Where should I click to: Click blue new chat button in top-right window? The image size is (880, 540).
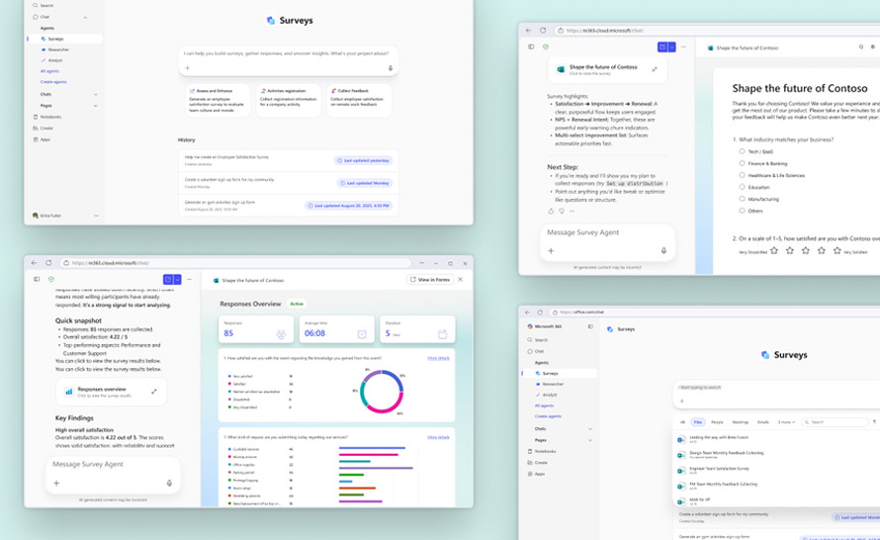click(662, 47)
